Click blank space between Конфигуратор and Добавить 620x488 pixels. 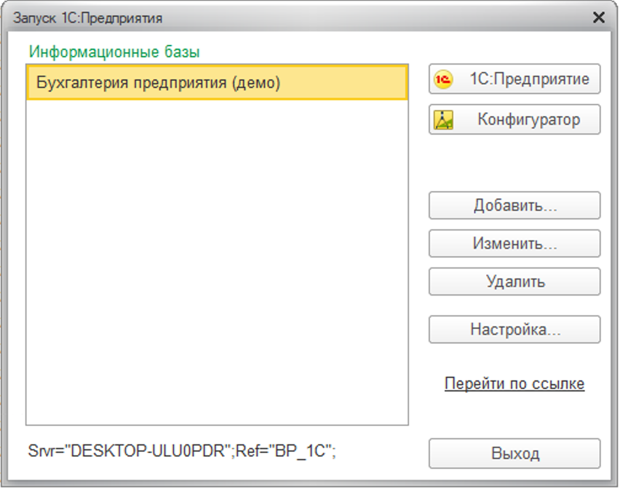[514, 163]
